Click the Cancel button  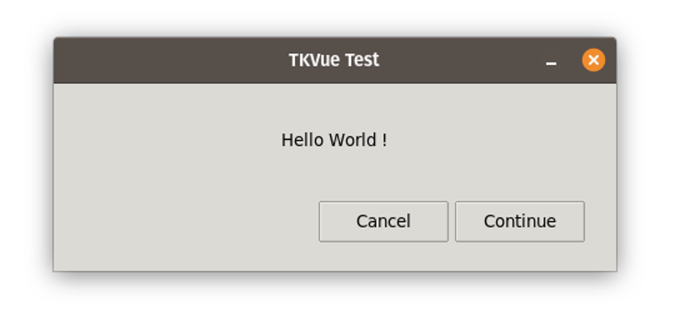coord(383,221)
